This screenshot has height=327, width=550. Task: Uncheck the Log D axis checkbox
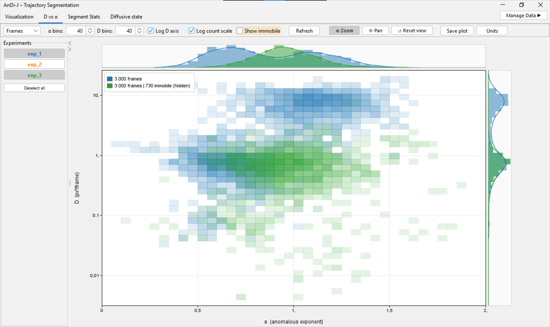click(x=151, y=31)
